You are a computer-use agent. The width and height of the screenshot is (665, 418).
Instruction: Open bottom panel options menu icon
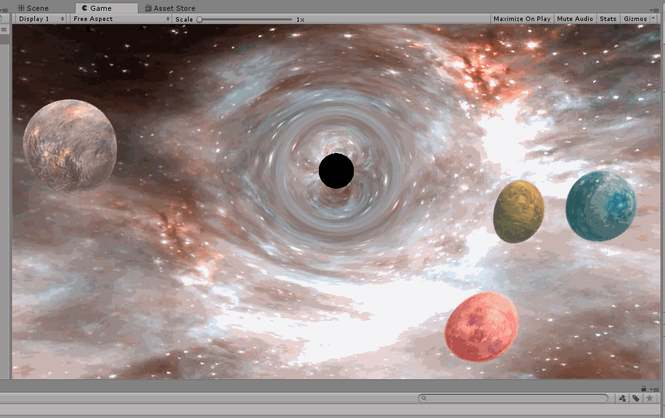coord(654,389)
